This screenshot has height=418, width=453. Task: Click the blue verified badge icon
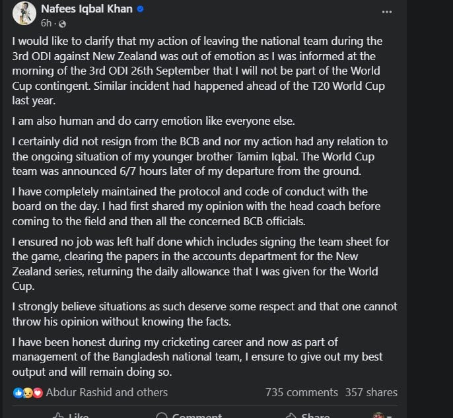140,10
